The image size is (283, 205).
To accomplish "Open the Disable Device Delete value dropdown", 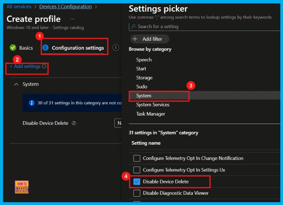I will coord(118,123).
